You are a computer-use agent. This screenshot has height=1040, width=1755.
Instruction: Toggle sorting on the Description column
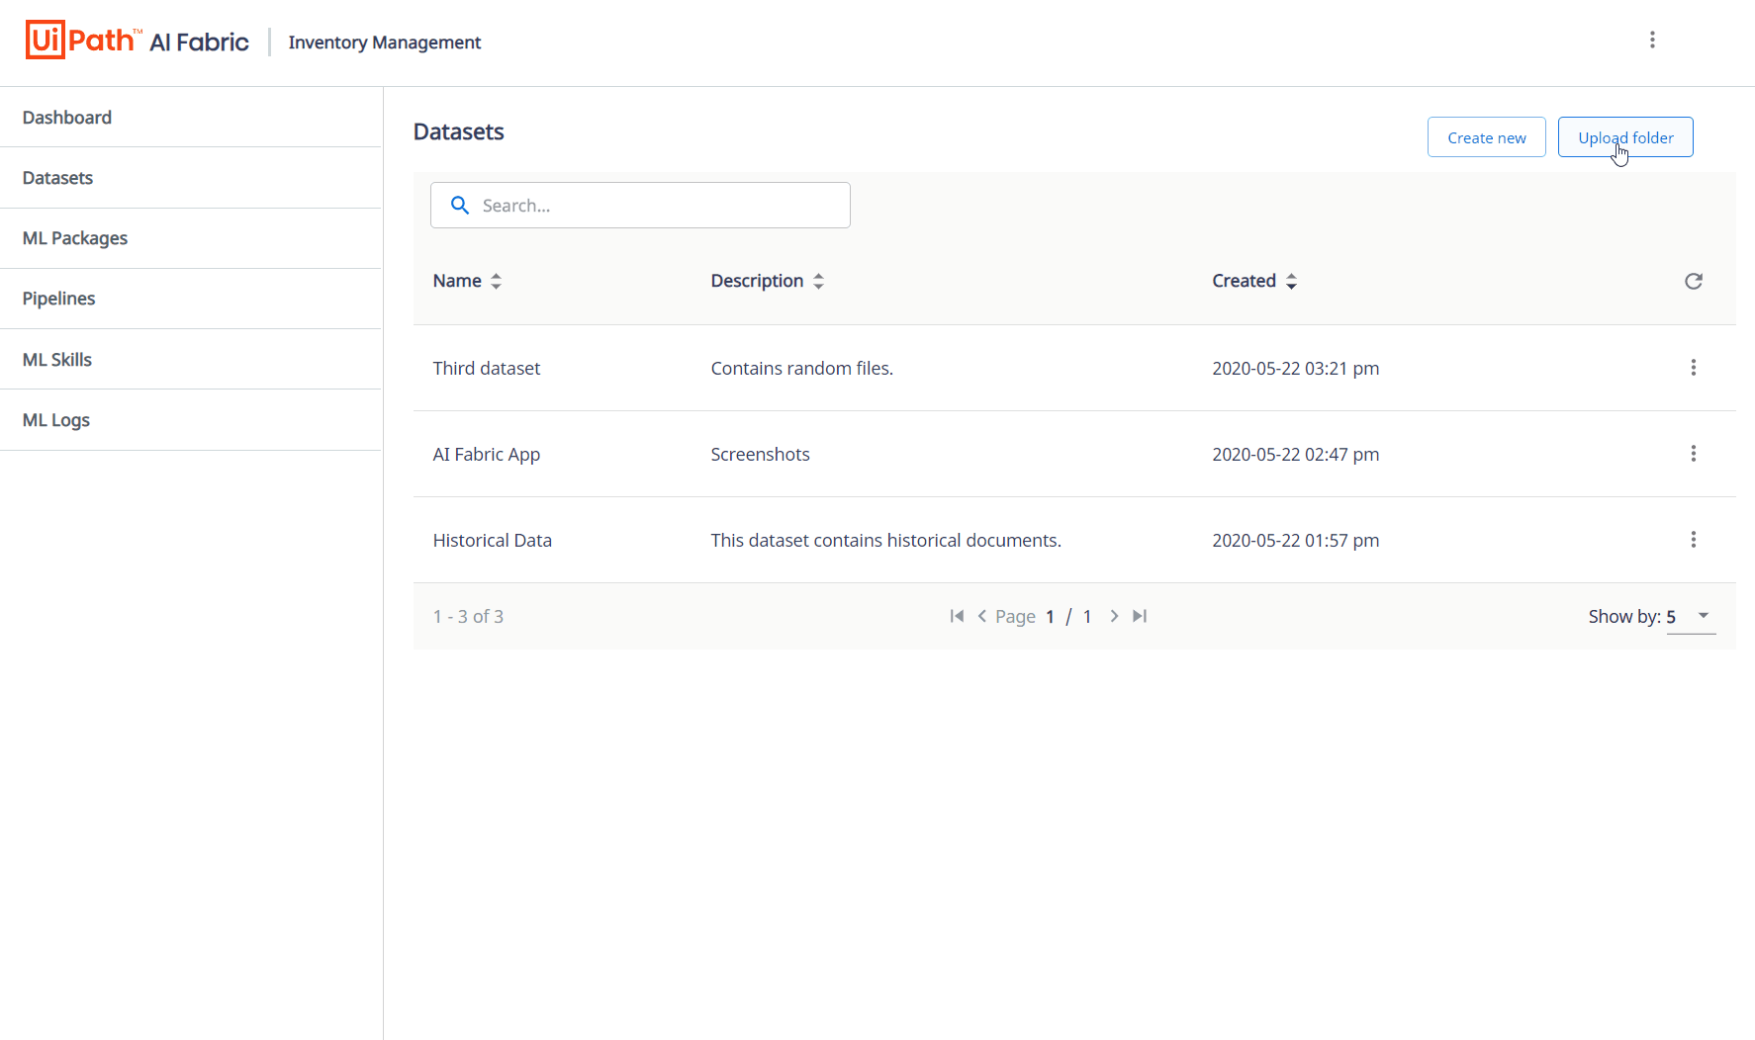pyautogui.click(x=819, y=281)
